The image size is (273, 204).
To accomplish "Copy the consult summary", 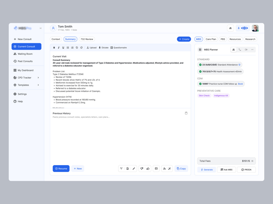I will tap(181, 169).
